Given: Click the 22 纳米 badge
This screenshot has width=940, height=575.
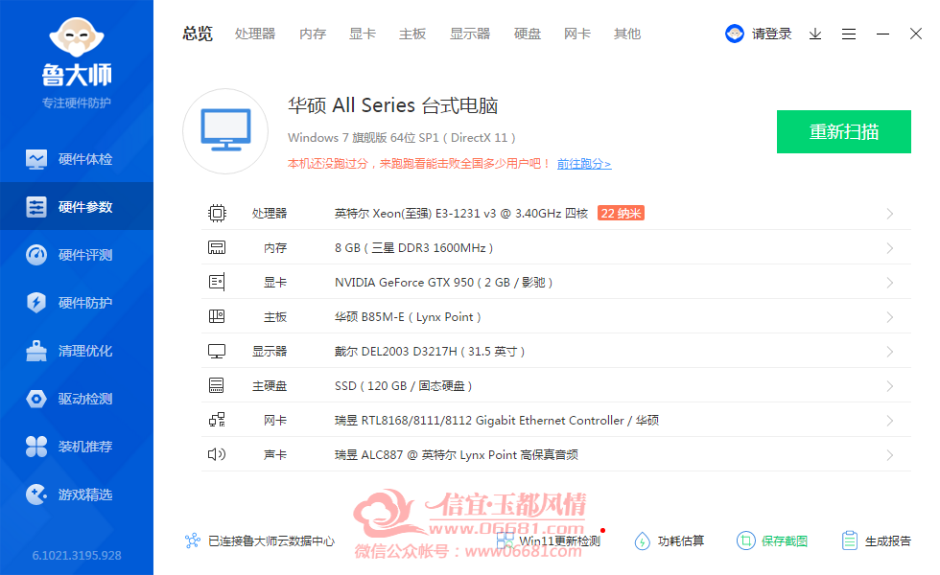Looking at the screenshot, I should tap(622, 213).
